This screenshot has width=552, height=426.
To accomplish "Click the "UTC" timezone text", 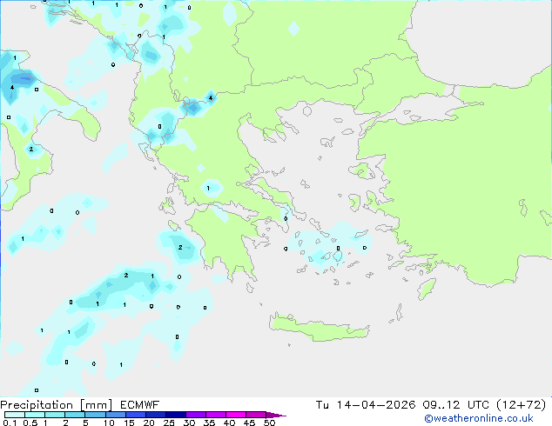I will tap(478, 405).
